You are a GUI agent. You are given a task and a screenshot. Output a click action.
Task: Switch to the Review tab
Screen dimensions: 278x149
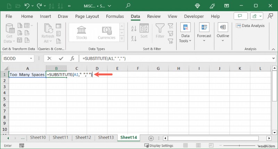click(154, 16)
